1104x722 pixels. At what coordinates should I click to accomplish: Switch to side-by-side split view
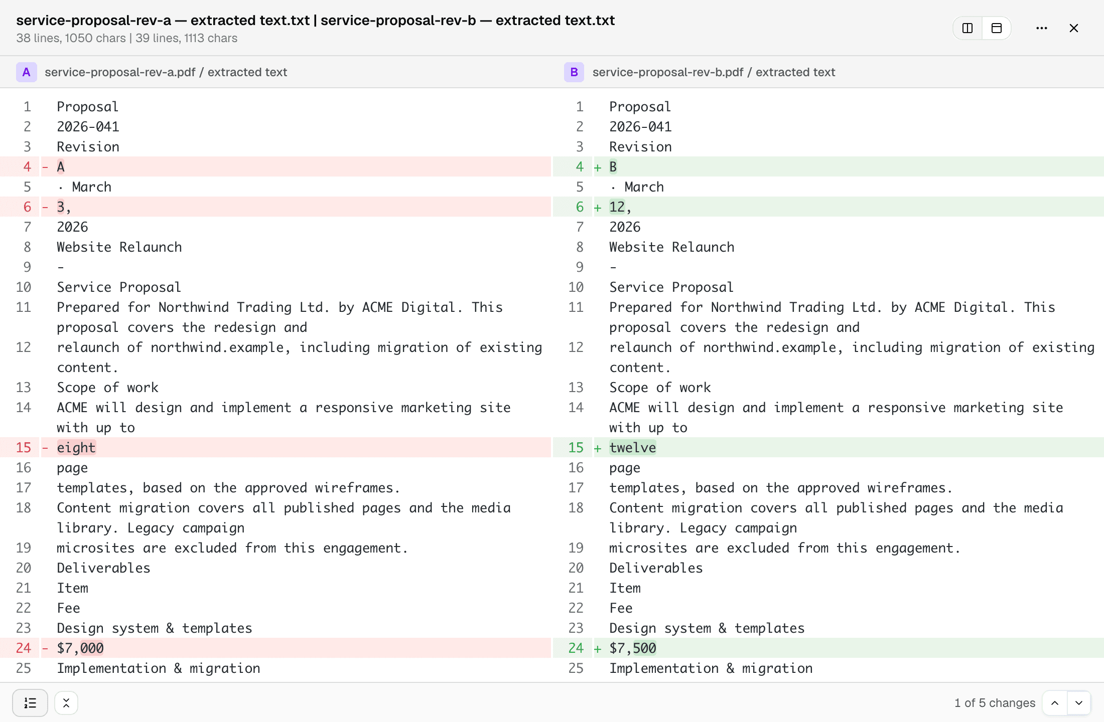(967, 28)
